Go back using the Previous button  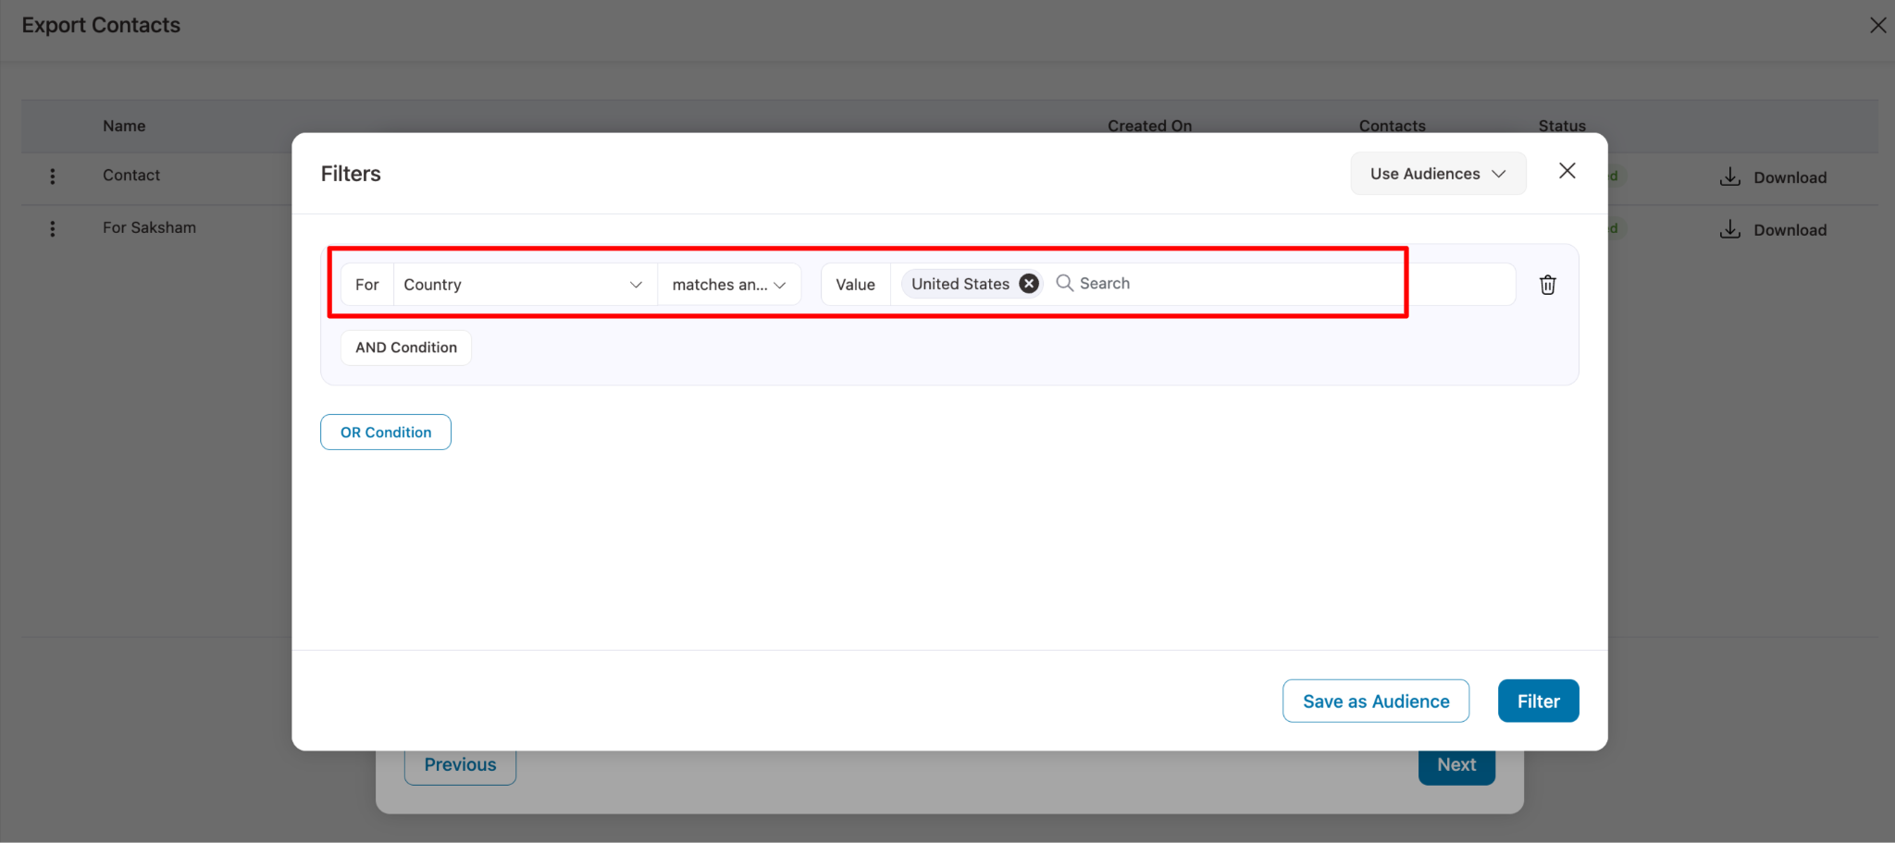[460, 764]
